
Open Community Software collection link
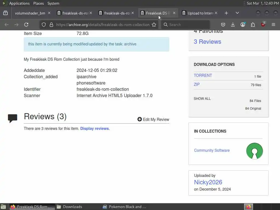[x=212, y=150]
